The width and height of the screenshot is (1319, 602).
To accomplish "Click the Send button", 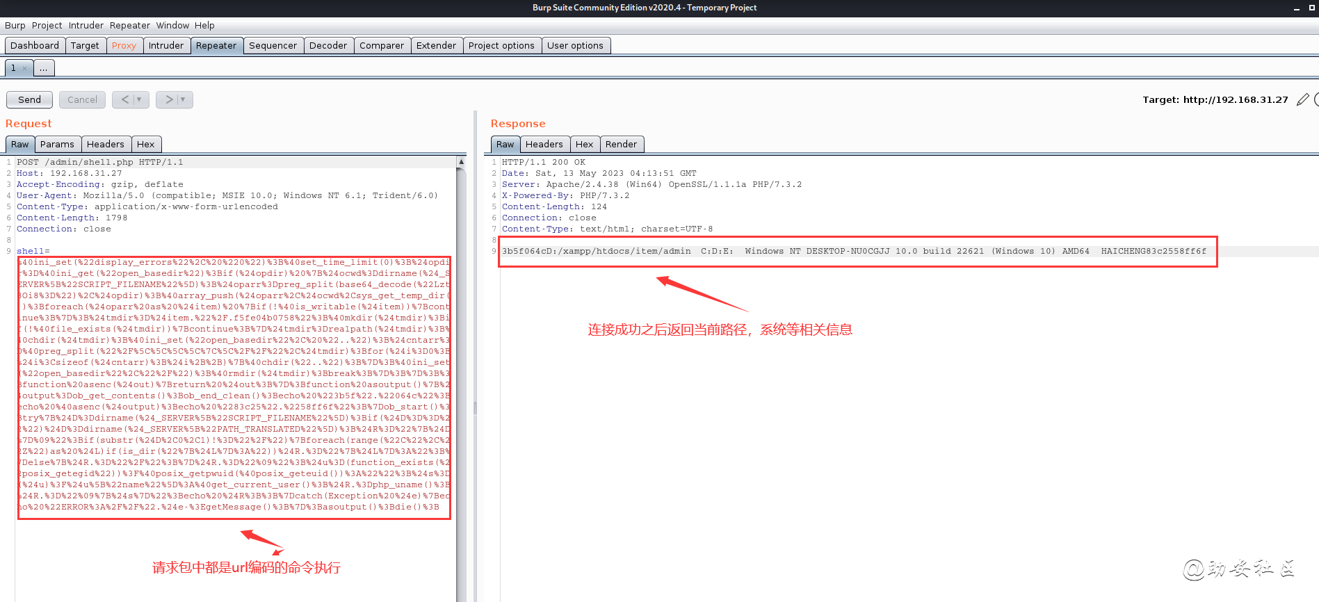I will tap(29, 100).
